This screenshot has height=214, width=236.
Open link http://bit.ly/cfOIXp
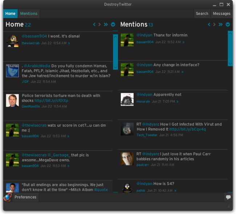pos(51,100)
